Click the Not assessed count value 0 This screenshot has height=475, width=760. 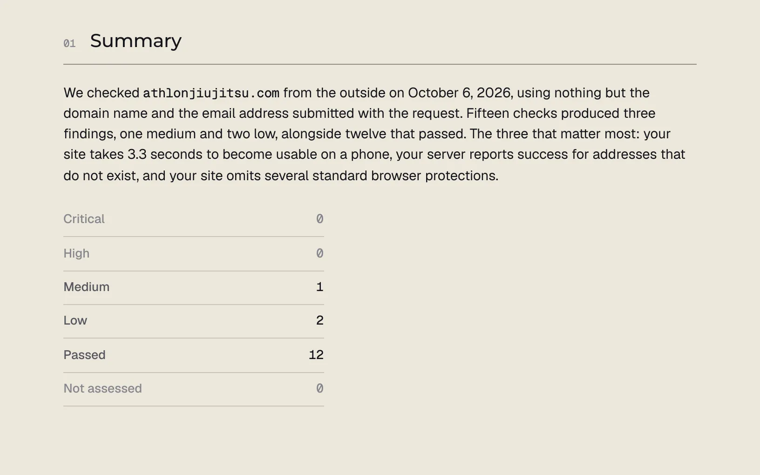coord(319,388)
